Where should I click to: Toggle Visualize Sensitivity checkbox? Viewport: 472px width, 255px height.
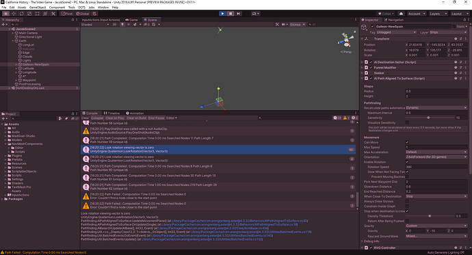(407, 122)
